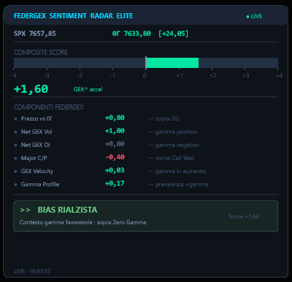Image resolution: width=292 pixels, height=282 pixels.
Task: Select the Major C/P row label
Action: point(34,158)
